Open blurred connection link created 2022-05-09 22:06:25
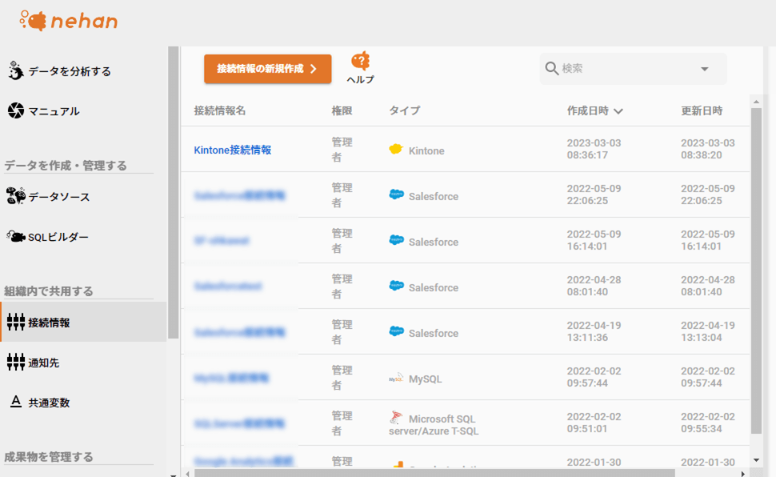Image resolution: width=776 pixels, height=477 pixels. 239,195
